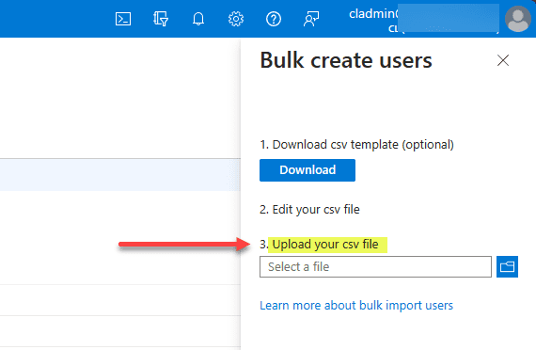This screenshot has width=536, height=350.
Task: Close the Bulk create users panel
Action: (503, 60)
